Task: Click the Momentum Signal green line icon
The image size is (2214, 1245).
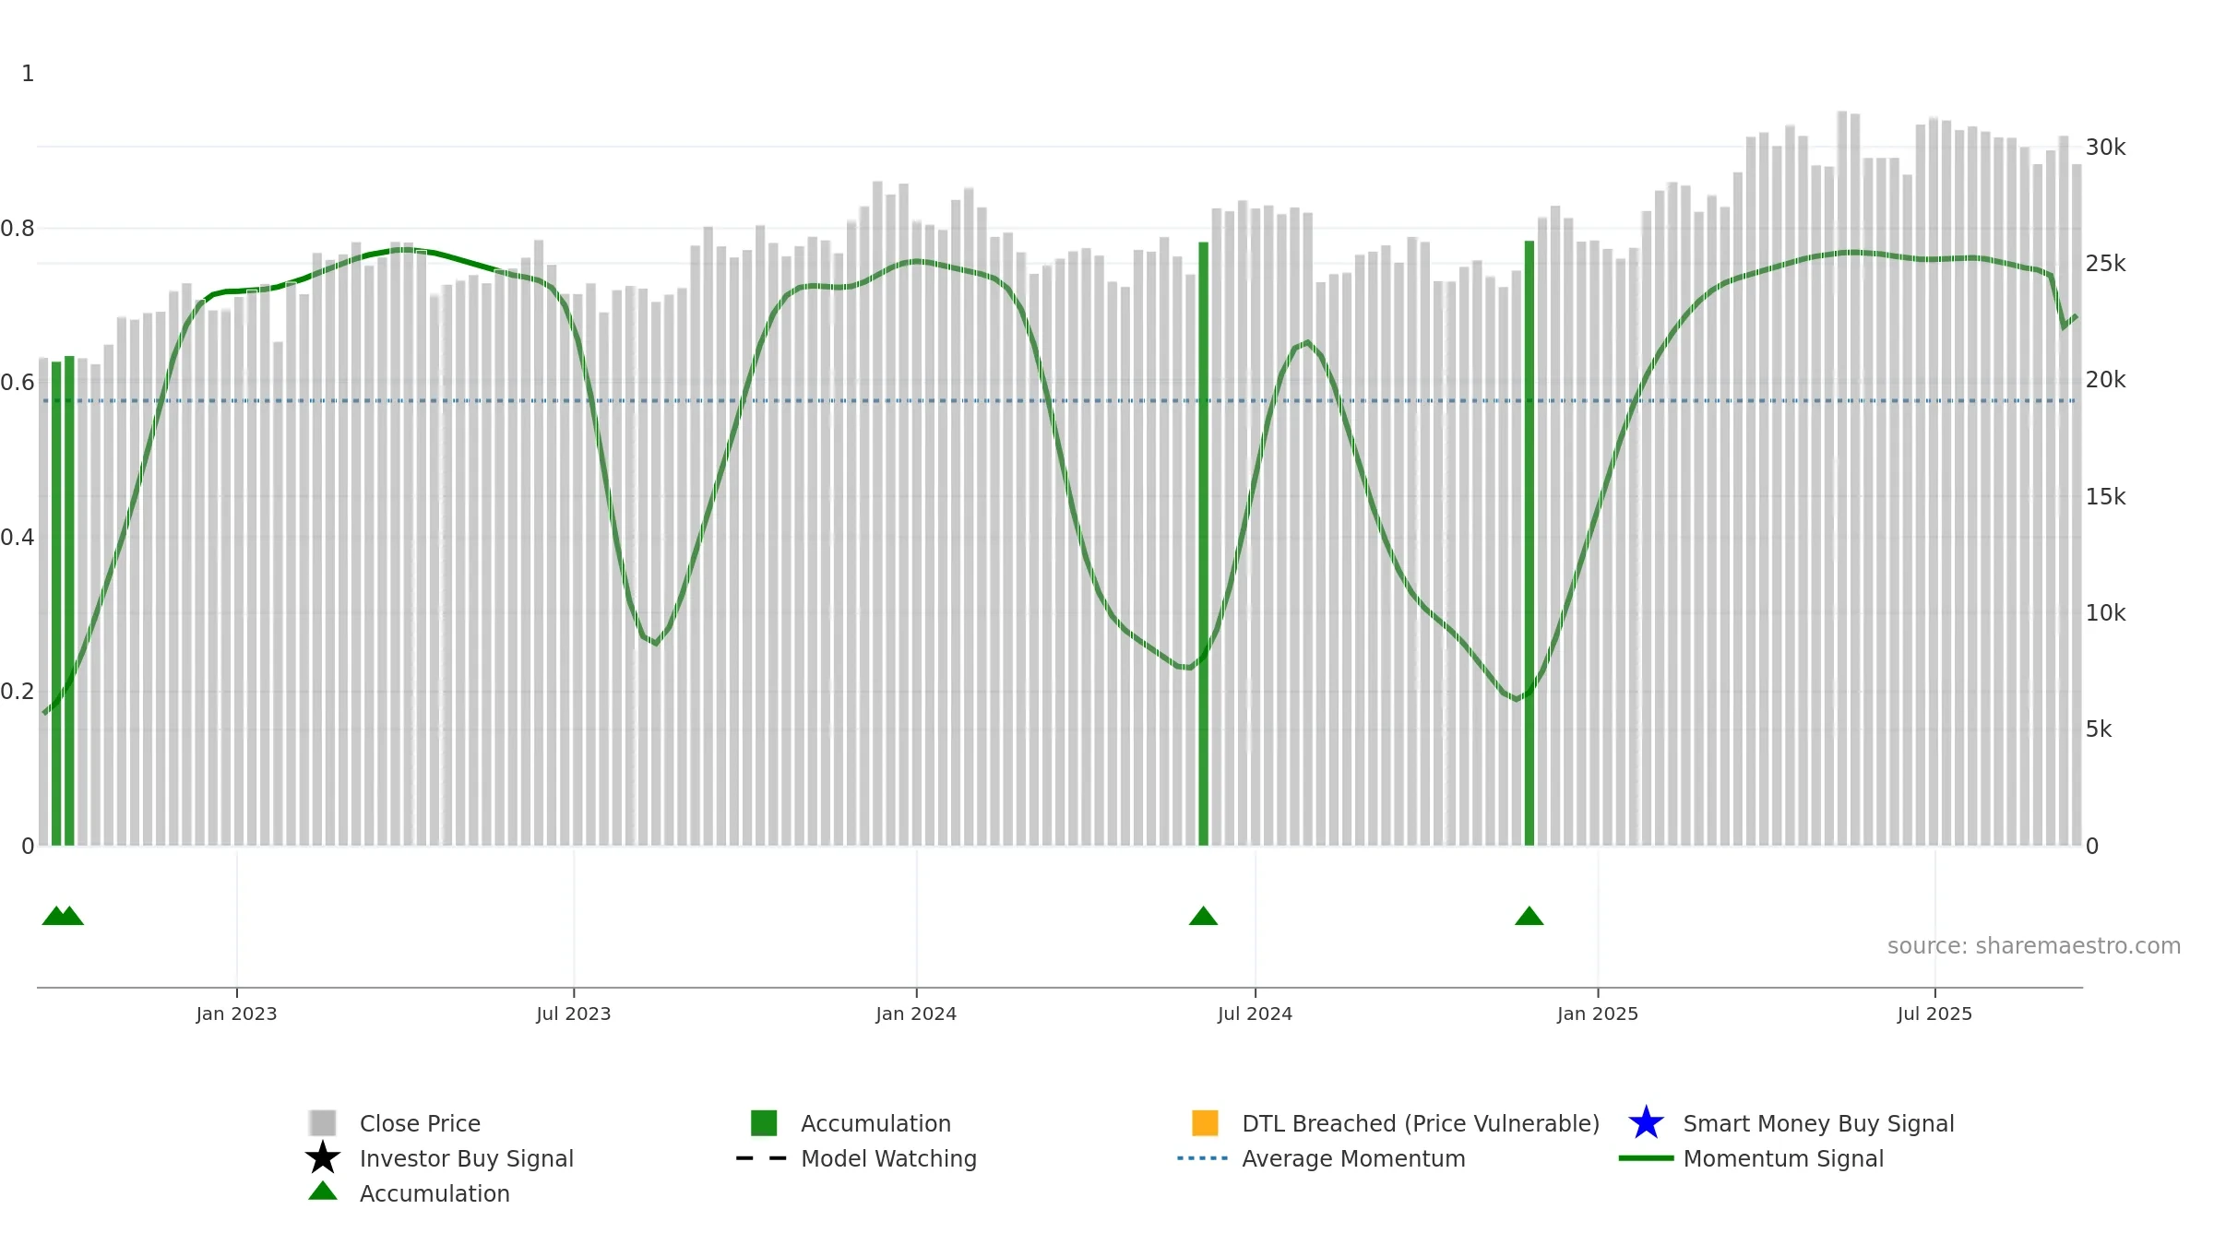Action: 1646,1157
